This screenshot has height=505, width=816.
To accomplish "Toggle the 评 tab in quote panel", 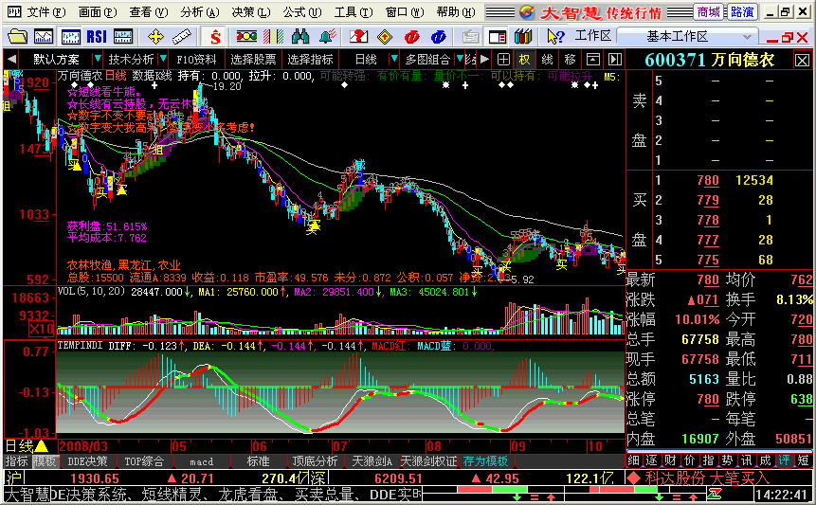I will coord(784,460).
